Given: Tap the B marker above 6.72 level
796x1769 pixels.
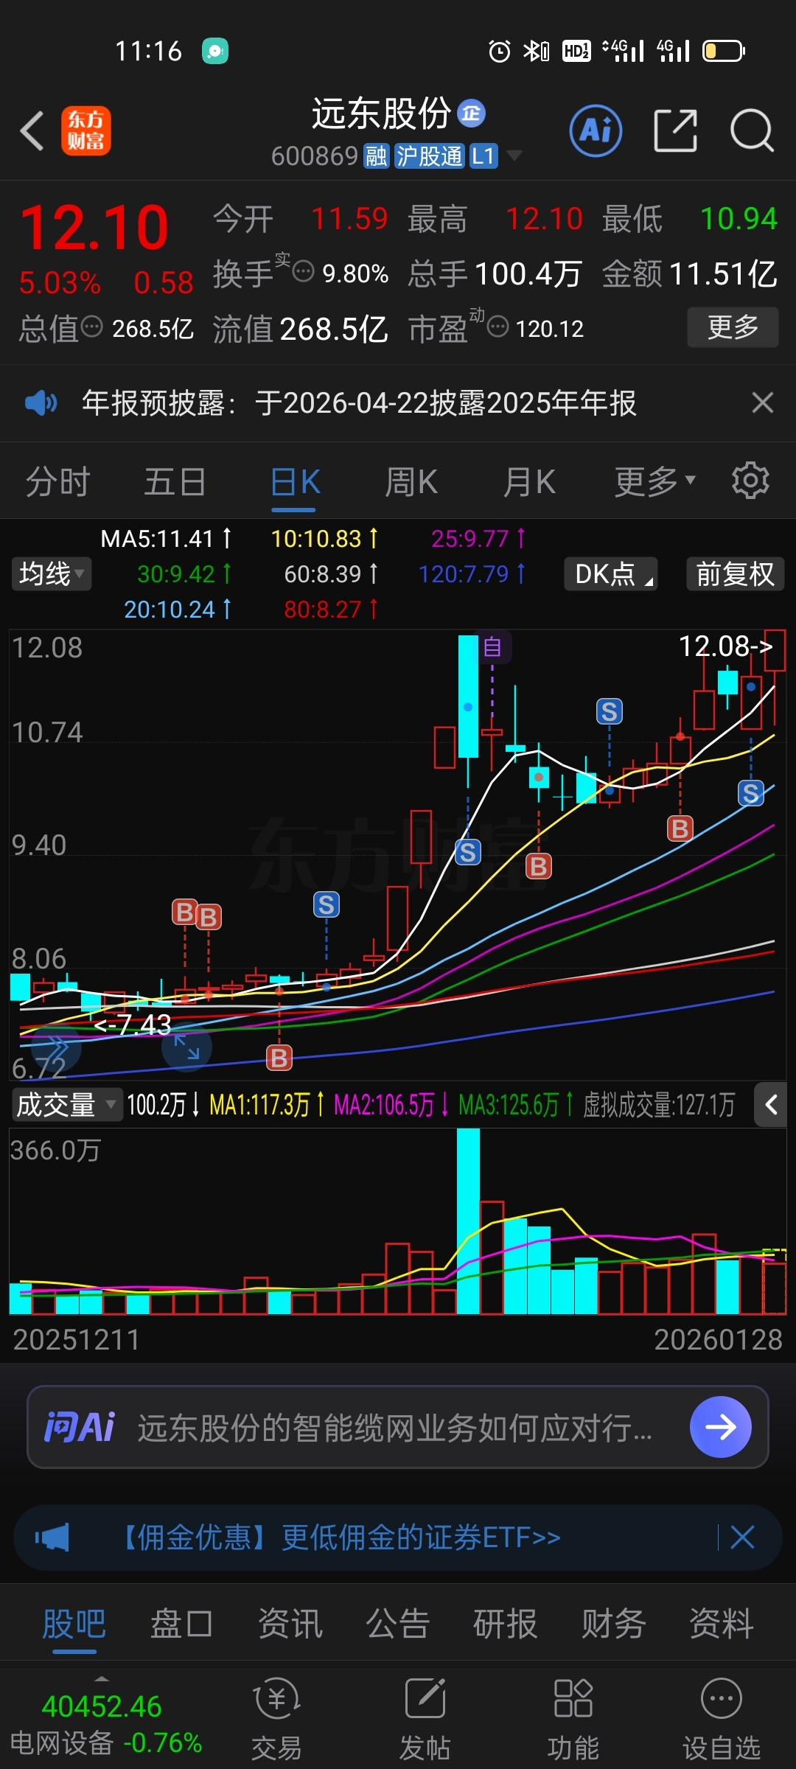Looking at the screenshot, I should click(279, 1058).
